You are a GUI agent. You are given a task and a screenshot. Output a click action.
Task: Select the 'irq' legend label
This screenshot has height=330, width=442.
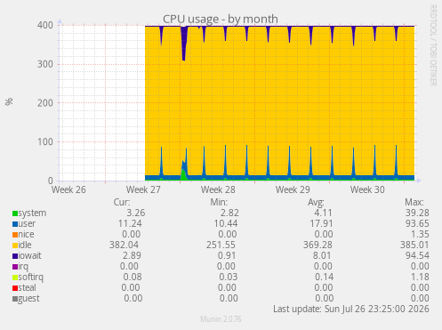click(x=23, y=267)
